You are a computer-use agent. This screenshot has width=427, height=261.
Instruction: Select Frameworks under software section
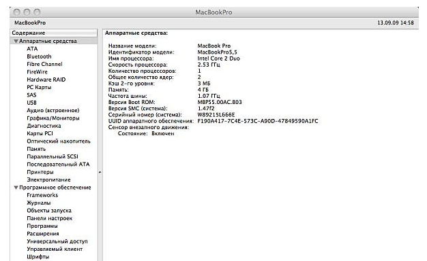click(x=42, y=195)
